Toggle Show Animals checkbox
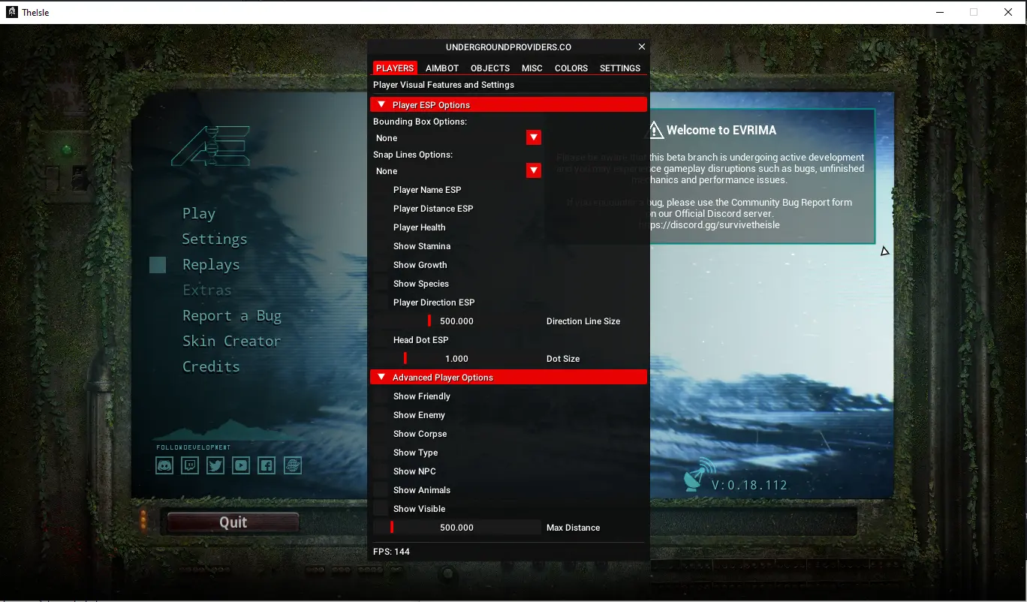The height and width of the screenshot is (602, 1027). click(x=381, y=490)
